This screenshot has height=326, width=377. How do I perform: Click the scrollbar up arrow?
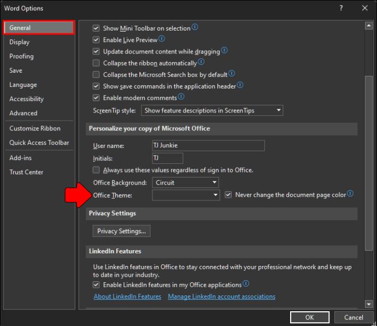369,26
